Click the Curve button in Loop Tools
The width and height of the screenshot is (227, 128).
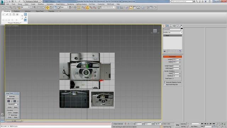pyautogui.click(x=10, y=113)
